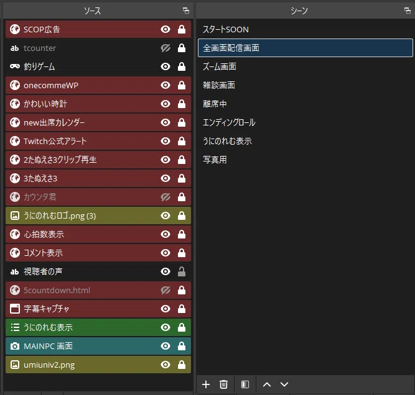Image resolution: width=415 pixels, height=395 pixels.
Task: Switch to the エンディングロール scene
Action: pyautogui.click(x=305, y=122)
